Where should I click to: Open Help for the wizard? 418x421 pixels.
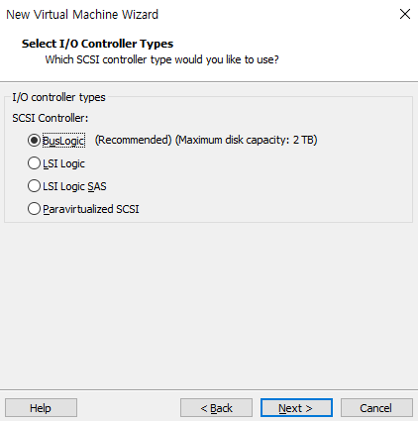[41, 408]
